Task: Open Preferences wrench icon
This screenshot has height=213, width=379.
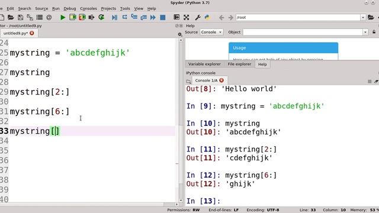Action: (198, 17)
